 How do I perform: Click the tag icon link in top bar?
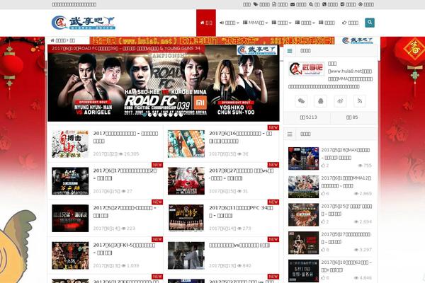click(x=261, y=4)
